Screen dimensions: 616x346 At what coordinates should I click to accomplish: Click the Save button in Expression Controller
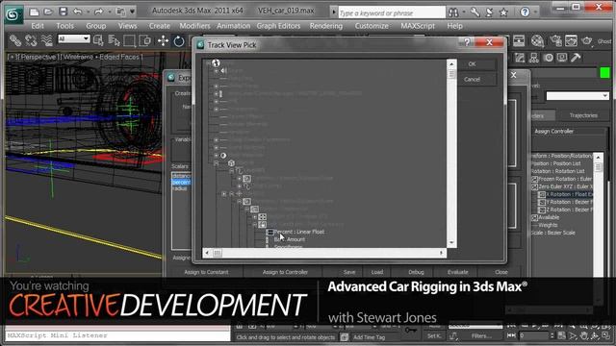click(349, 272)
